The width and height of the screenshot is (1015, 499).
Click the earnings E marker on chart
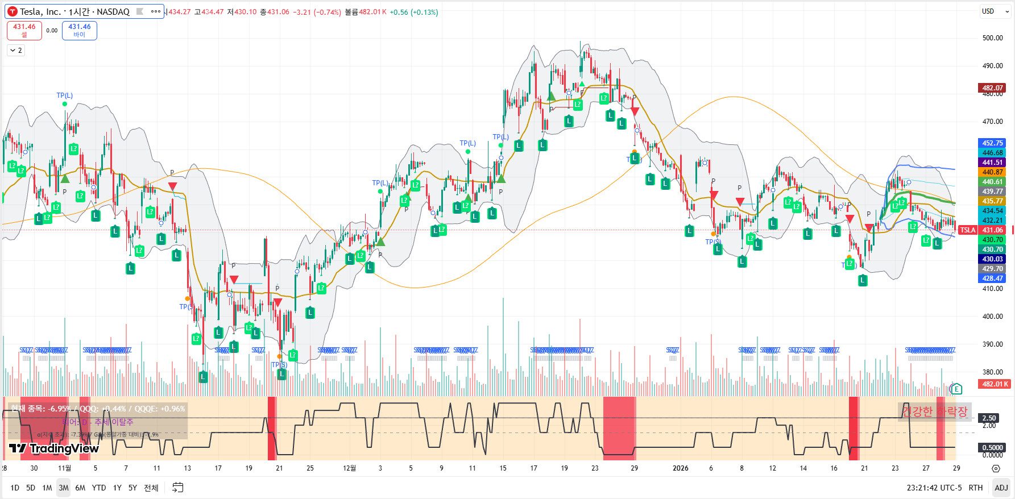pos(956,389)
